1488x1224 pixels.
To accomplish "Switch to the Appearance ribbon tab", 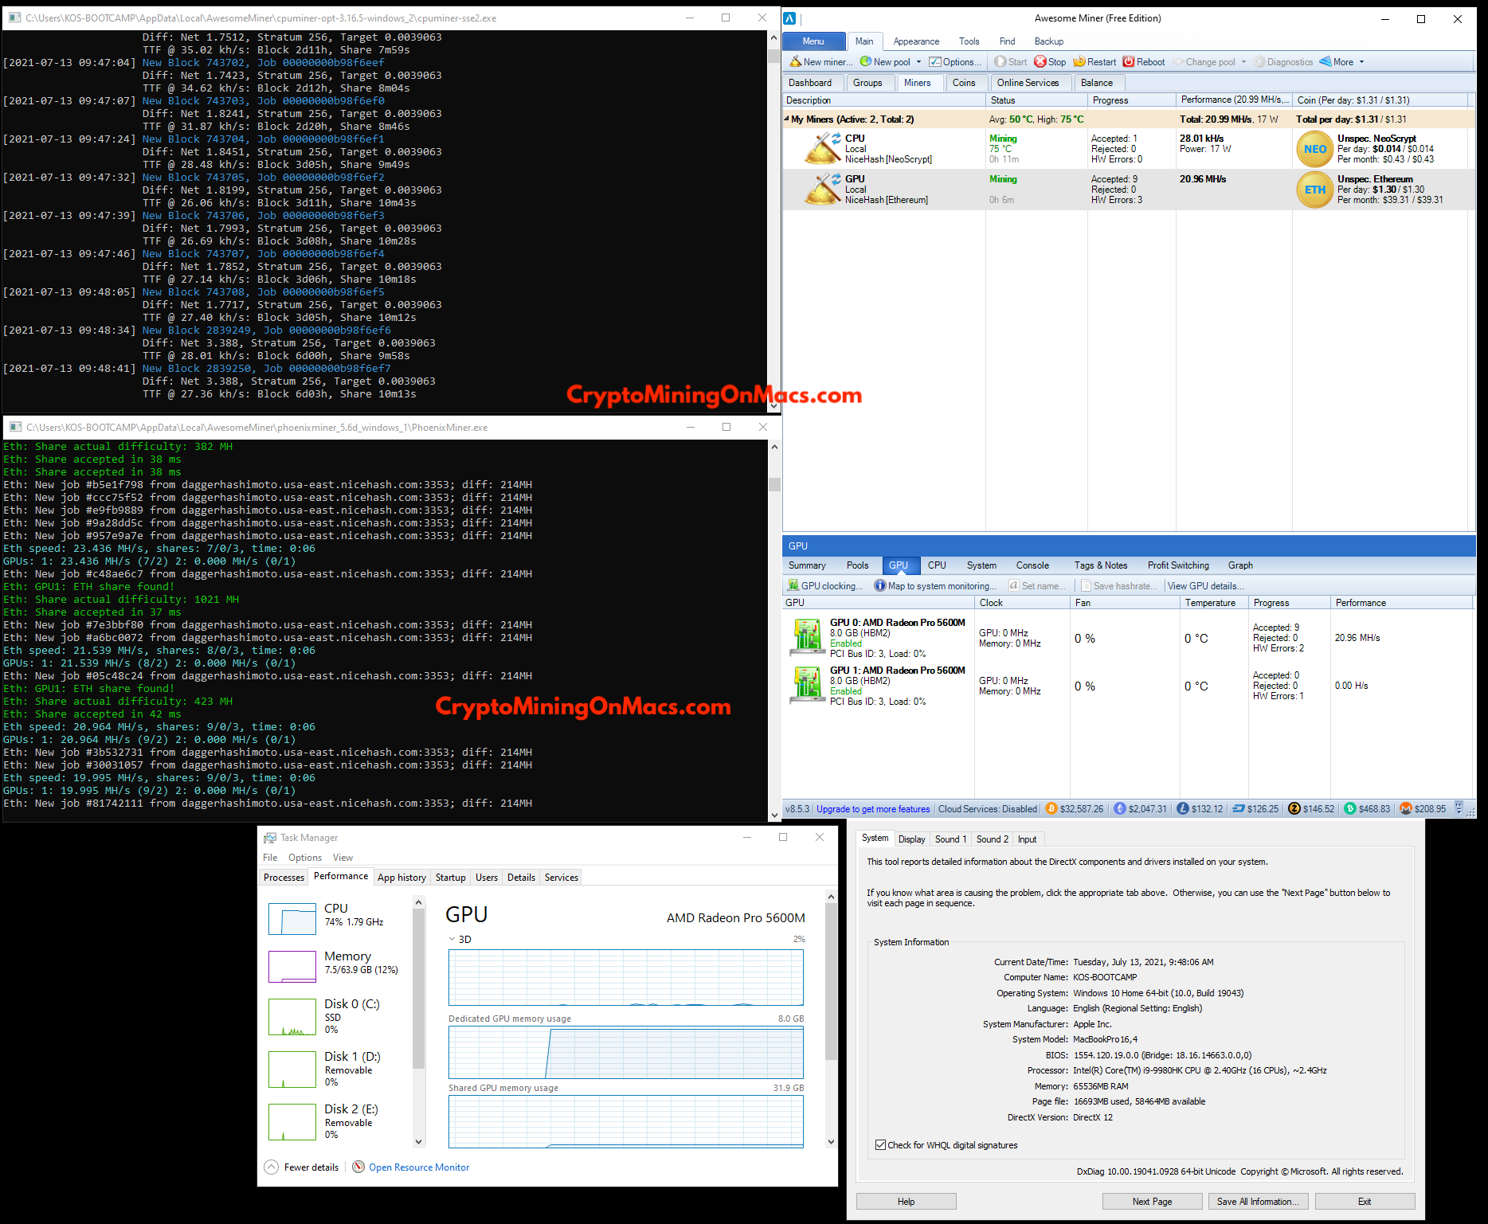I will pyautogui.click(x=916, y=41).
